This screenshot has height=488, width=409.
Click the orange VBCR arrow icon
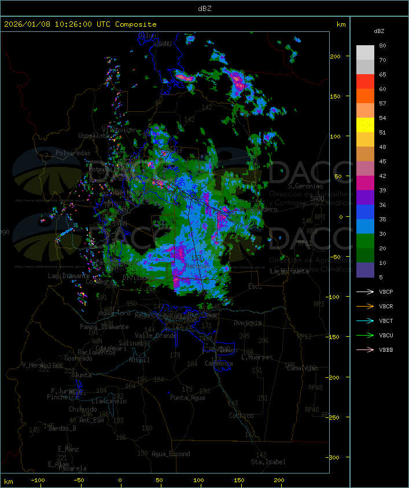tap(366, 306)
